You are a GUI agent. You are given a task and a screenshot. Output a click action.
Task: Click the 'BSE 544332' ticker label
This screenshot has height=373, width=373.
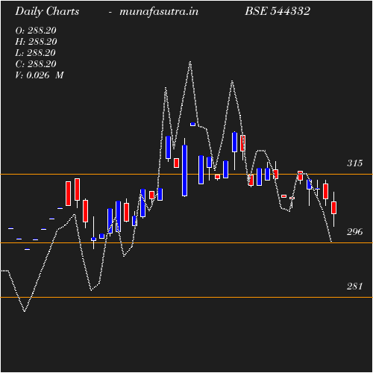point(278,11)
